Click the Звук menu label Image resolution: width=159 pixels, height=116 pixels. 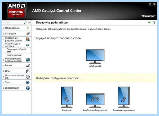point(7,82)
